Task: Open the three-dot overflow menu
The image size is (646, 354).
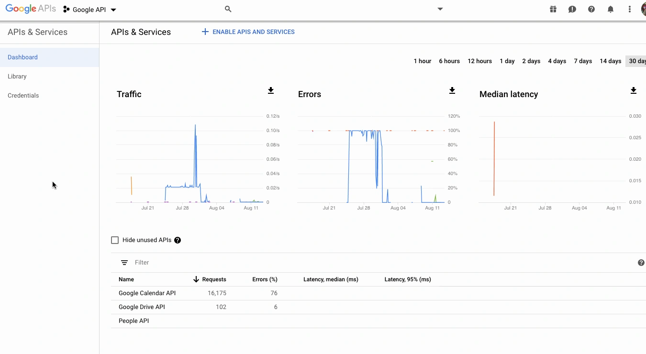Action: 629,9
